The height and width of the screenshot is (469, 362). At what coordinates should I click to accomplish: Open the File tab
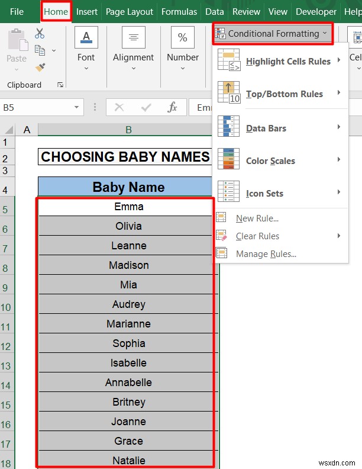(x=17, y=12)
